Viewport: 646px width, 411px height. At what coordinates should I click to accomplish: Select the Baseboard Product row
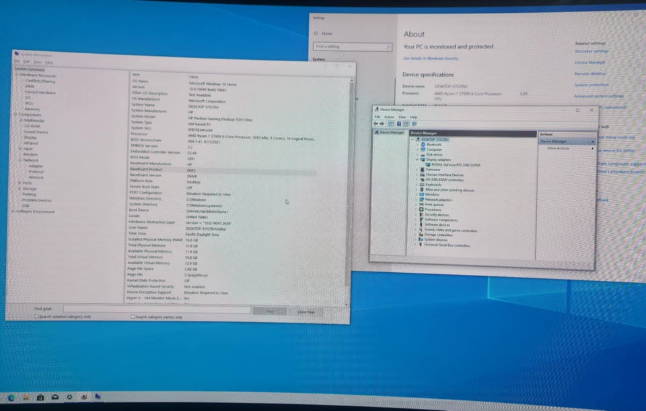(223, 170)
